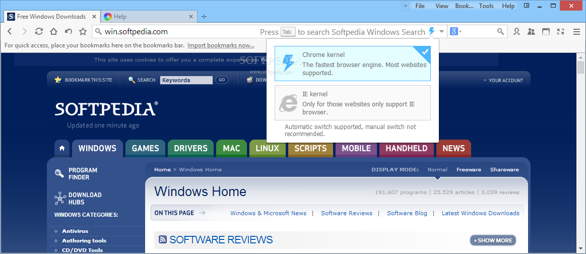Open the Handheld section tab
This screenshot has height=254, width=586.
coord(407,148)
